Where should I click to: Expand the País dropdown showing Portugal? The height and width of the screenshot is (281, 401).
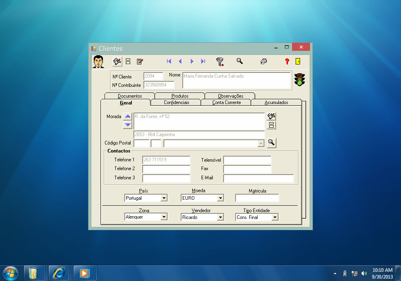click(x=163, y=198)
